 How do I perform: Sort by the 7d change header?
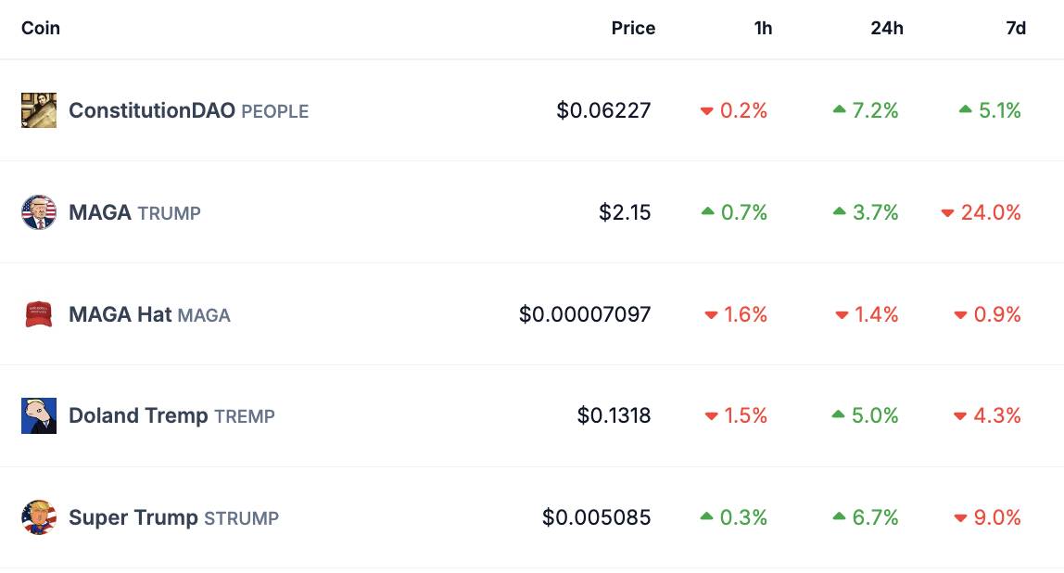1016,28
